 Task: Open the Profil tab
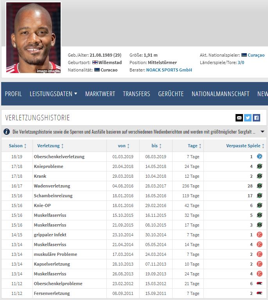[13, 94]
